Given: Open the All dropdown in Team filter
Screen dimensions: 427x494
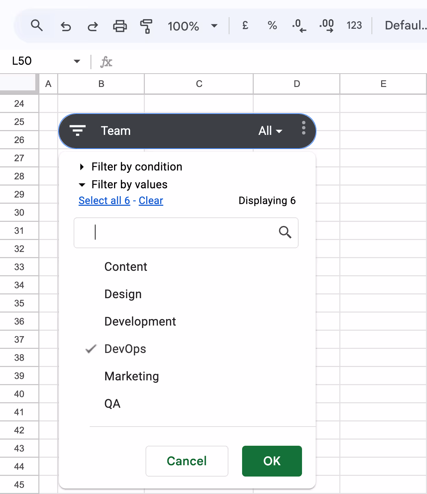Looking at the screenshot, I should pyautogui.click(x=270, y=131).
